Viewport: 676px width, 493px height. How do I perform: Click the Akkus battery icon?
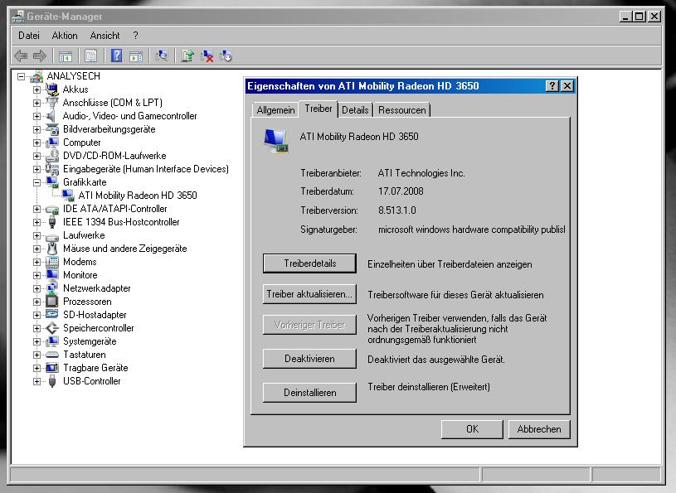(51, 89)
